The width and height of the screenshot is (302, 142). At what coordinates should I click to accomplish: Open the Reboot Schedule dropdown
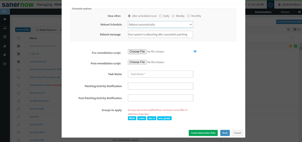pos(160,24)
